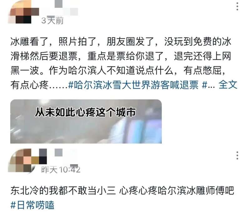This screenshot has width=250, height=217.
Task: Click the post text 东北冷的我都不敢当小三
Action: coord(63,191)
